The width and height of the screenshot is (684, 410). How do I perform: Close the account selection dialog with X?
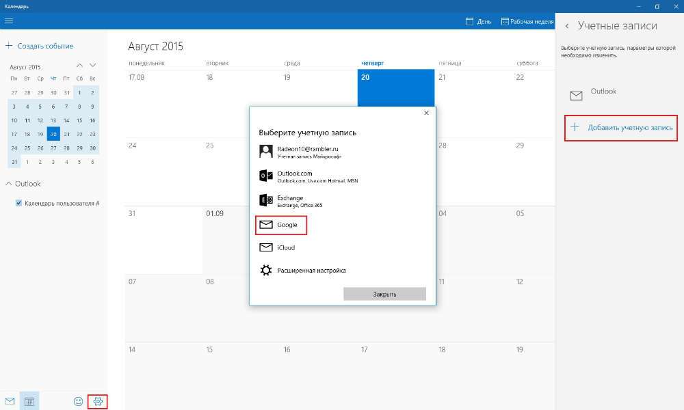click(426, 113)
